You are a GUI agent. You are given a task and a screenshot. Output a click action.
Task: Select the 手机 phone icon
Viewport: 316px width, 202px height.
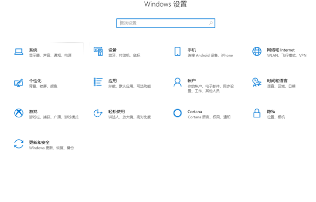tap(177, 52)
